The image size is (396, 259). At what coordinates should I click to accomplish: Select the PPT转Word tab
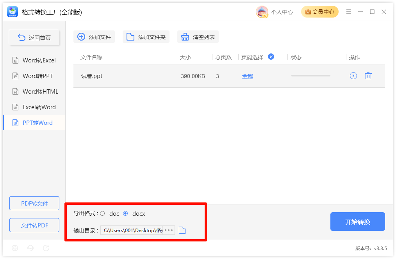tap(34, 123)
